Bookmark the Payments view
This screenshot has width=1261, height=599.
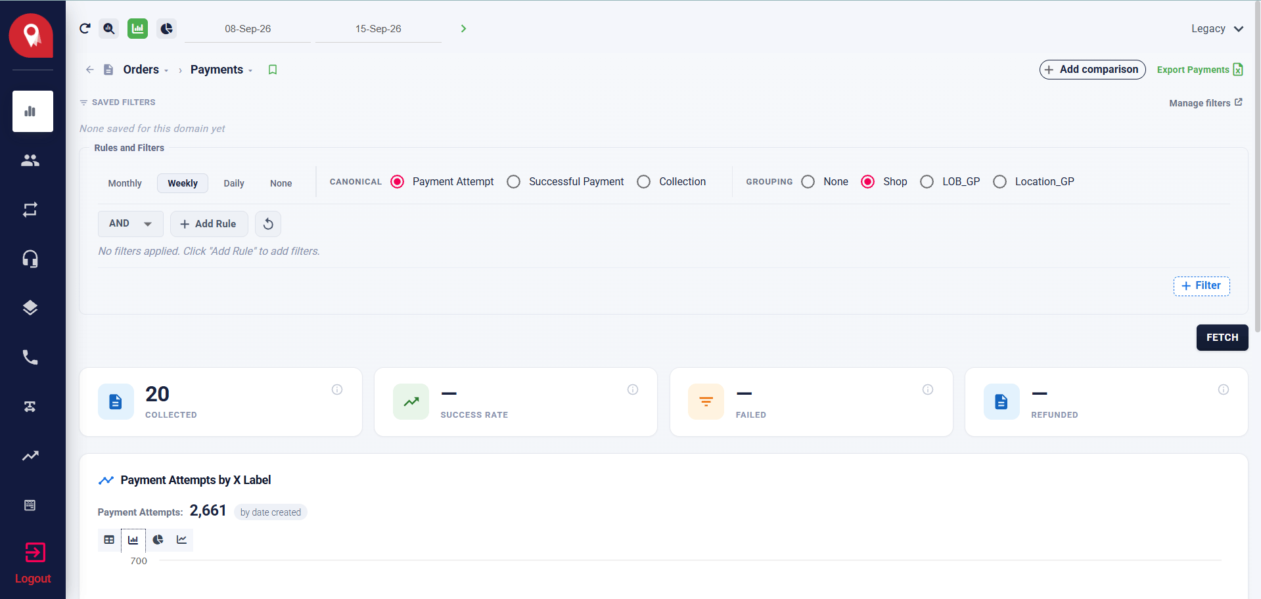[x=273, y=70]
